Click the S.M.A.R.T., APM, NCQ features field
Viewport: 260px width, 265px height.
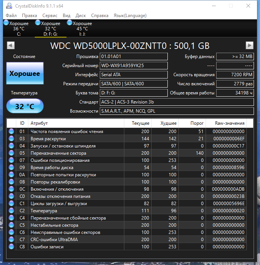point(177,111)
